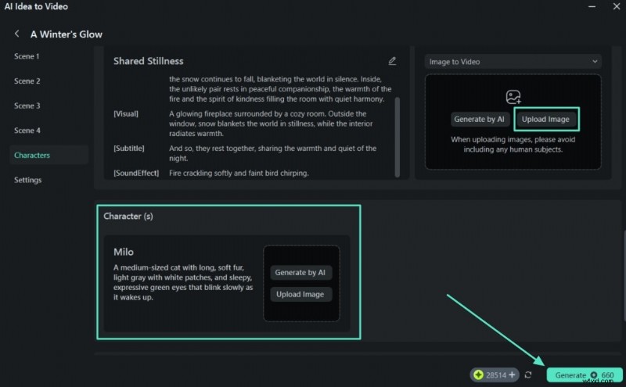Go to Scene 1 in the sidebar
626x387 pixels.
(27, 56)
